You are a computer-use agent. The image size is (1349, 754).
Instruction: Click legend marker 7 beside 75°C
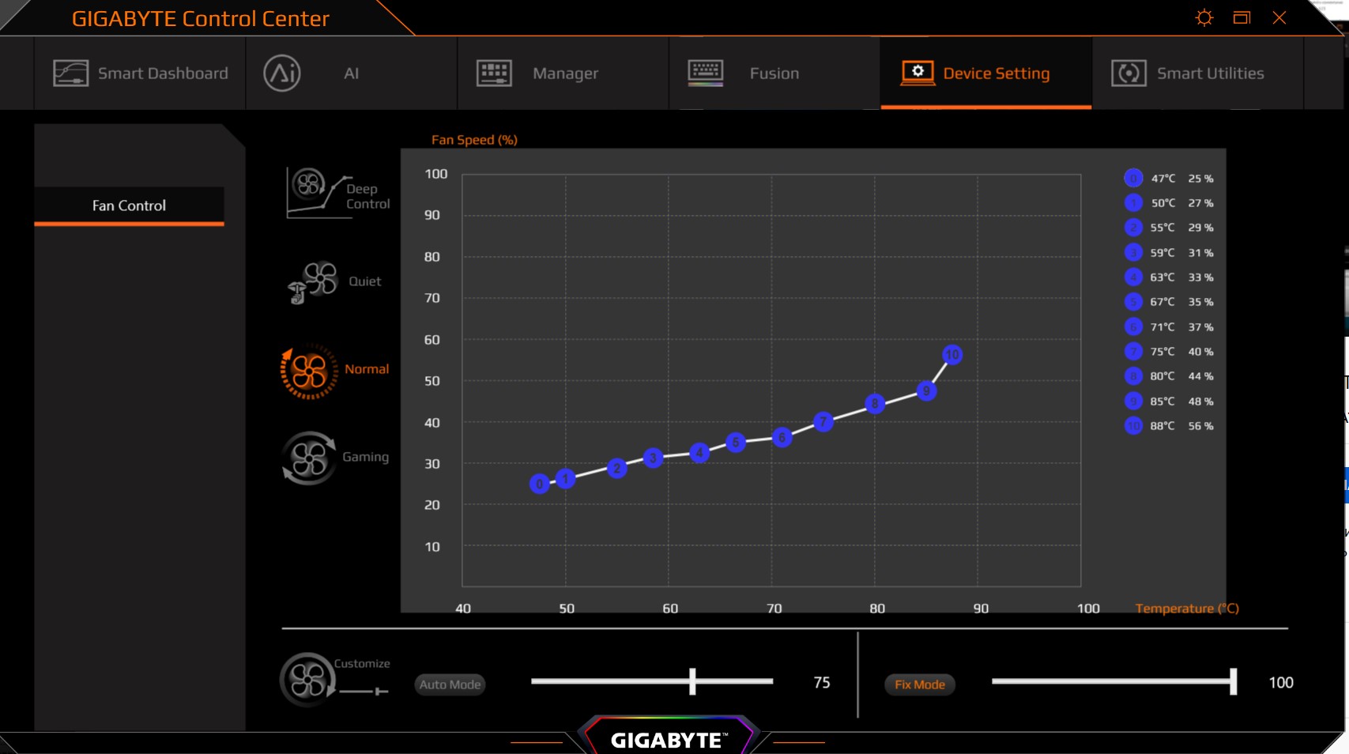1133,351
